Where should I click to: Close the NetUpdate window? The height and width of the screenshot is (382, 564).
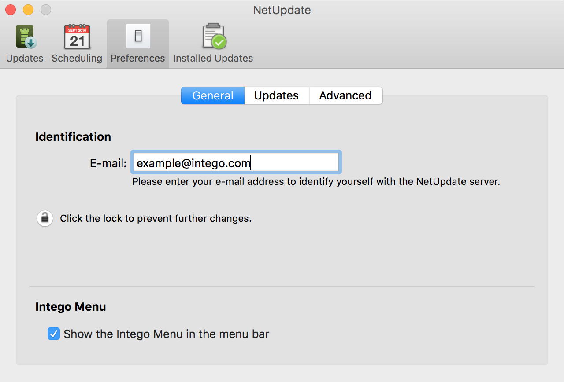11,10
